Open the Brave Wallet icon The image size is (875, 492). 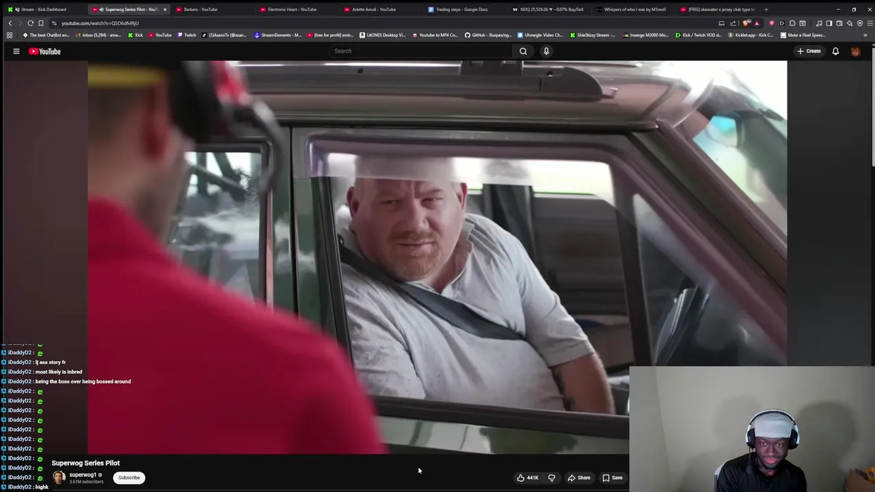[839, 23]
